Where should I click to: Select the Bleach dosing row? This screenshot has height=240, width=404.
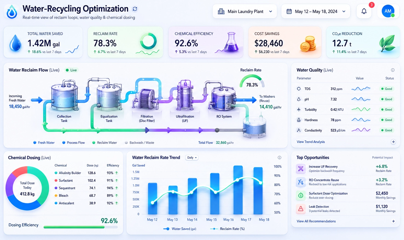pyautogui.click(x=87, y=195)
